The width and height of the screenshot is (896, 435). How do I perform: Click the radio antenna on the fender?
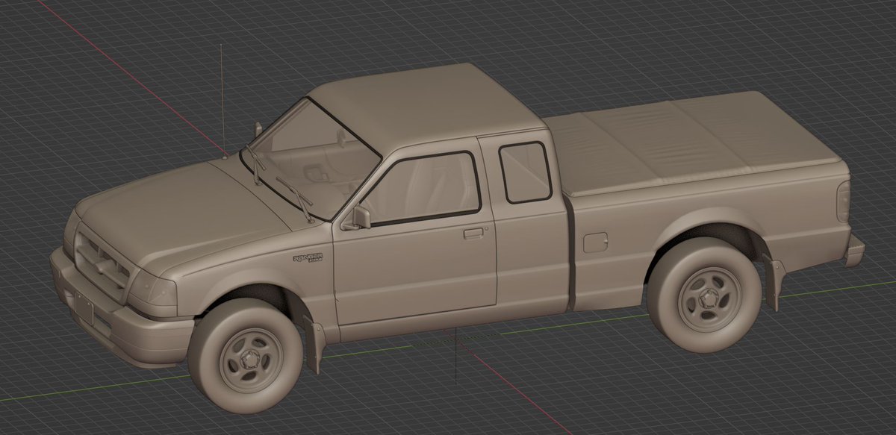pos(223,101)
